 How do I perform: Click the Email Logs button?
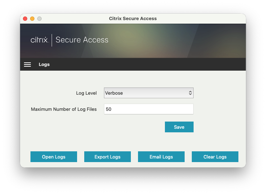click(161, 157)
